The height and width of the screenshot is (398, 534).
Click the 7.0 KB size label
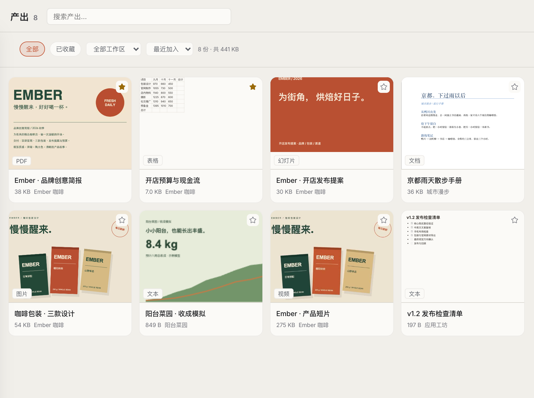click(154, 192)
